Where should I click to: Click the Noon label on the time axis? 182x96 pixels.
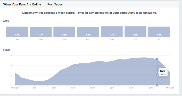pos(93,88)
